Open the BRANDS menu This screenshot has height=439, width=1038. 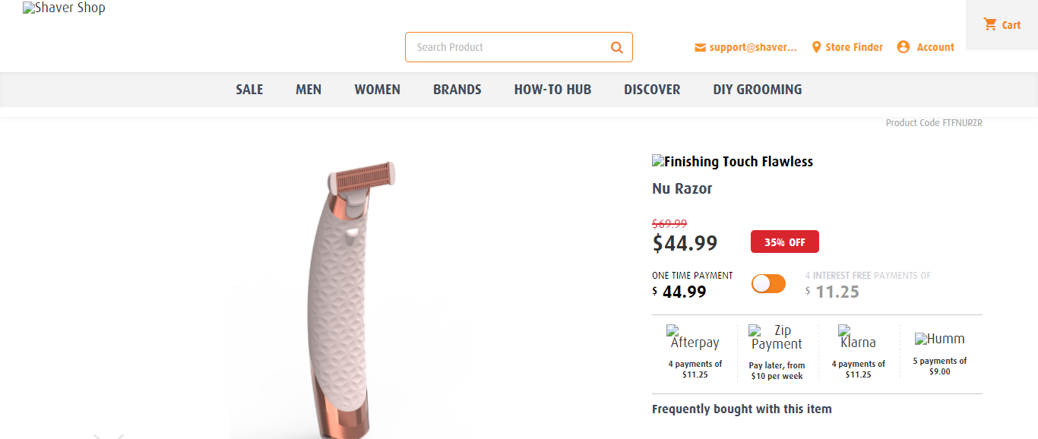pyautogui.click(x=457, y=90)
